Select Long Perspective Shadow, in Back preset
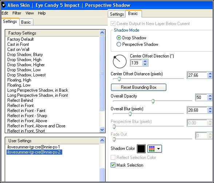The height and width of the screenshot is (183, 214). [x=38, y=90]
